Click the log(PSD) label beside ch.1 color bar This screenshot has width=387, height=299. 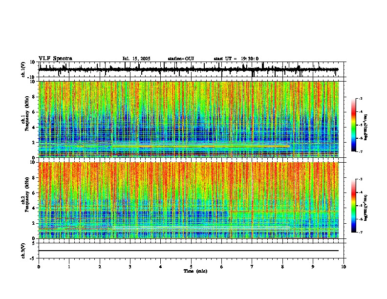click(x=366, y=127)
